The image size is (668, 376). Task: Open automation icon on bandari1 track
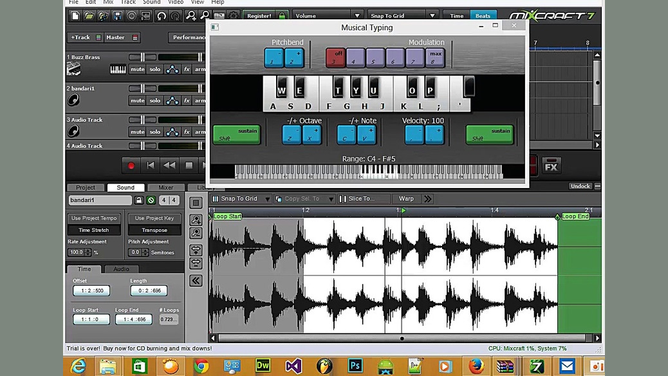(172, 100)
